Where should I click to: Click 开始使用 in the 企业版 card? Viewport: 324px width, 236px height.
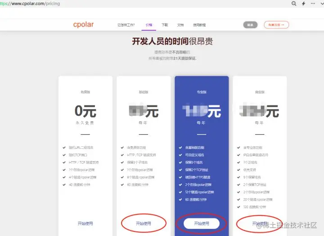tap(260, 223)
